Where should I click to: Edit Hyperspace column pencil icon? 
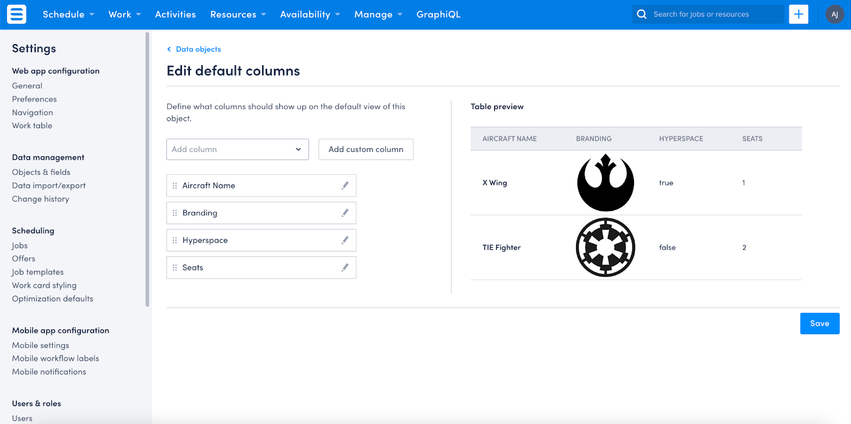coord(345,240)
